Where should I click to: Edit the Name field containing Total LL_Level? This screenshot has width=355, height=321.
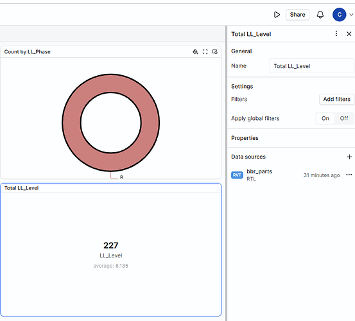tap(312, 66)
